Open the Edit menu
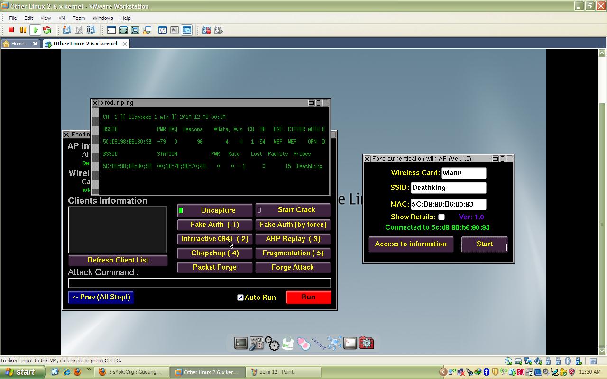 (x=28, y=18)
